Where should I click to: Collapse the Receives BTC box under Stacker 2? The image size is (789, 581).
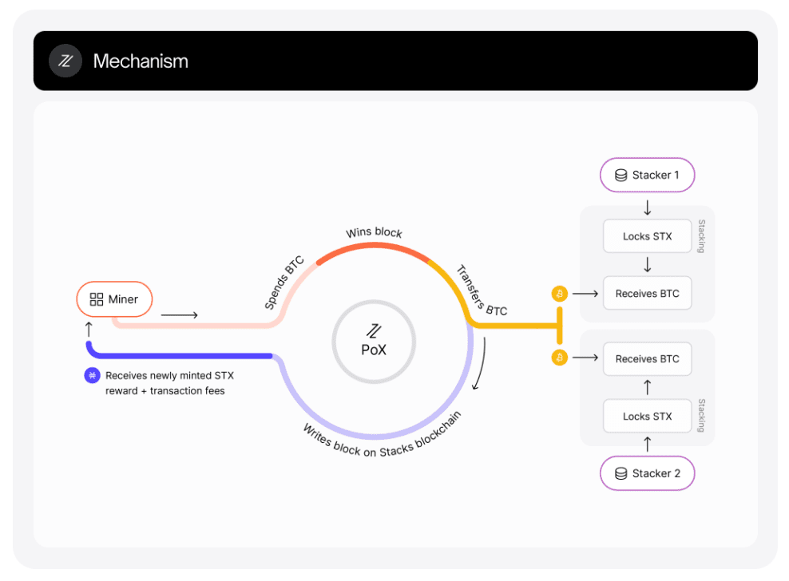[x=647, y=358]
